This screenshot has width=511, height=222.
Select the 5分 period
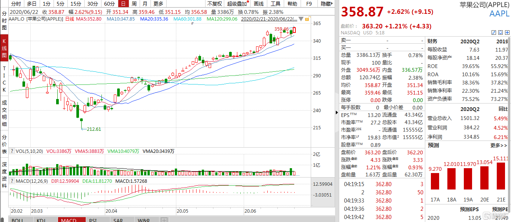coord(60,4)
